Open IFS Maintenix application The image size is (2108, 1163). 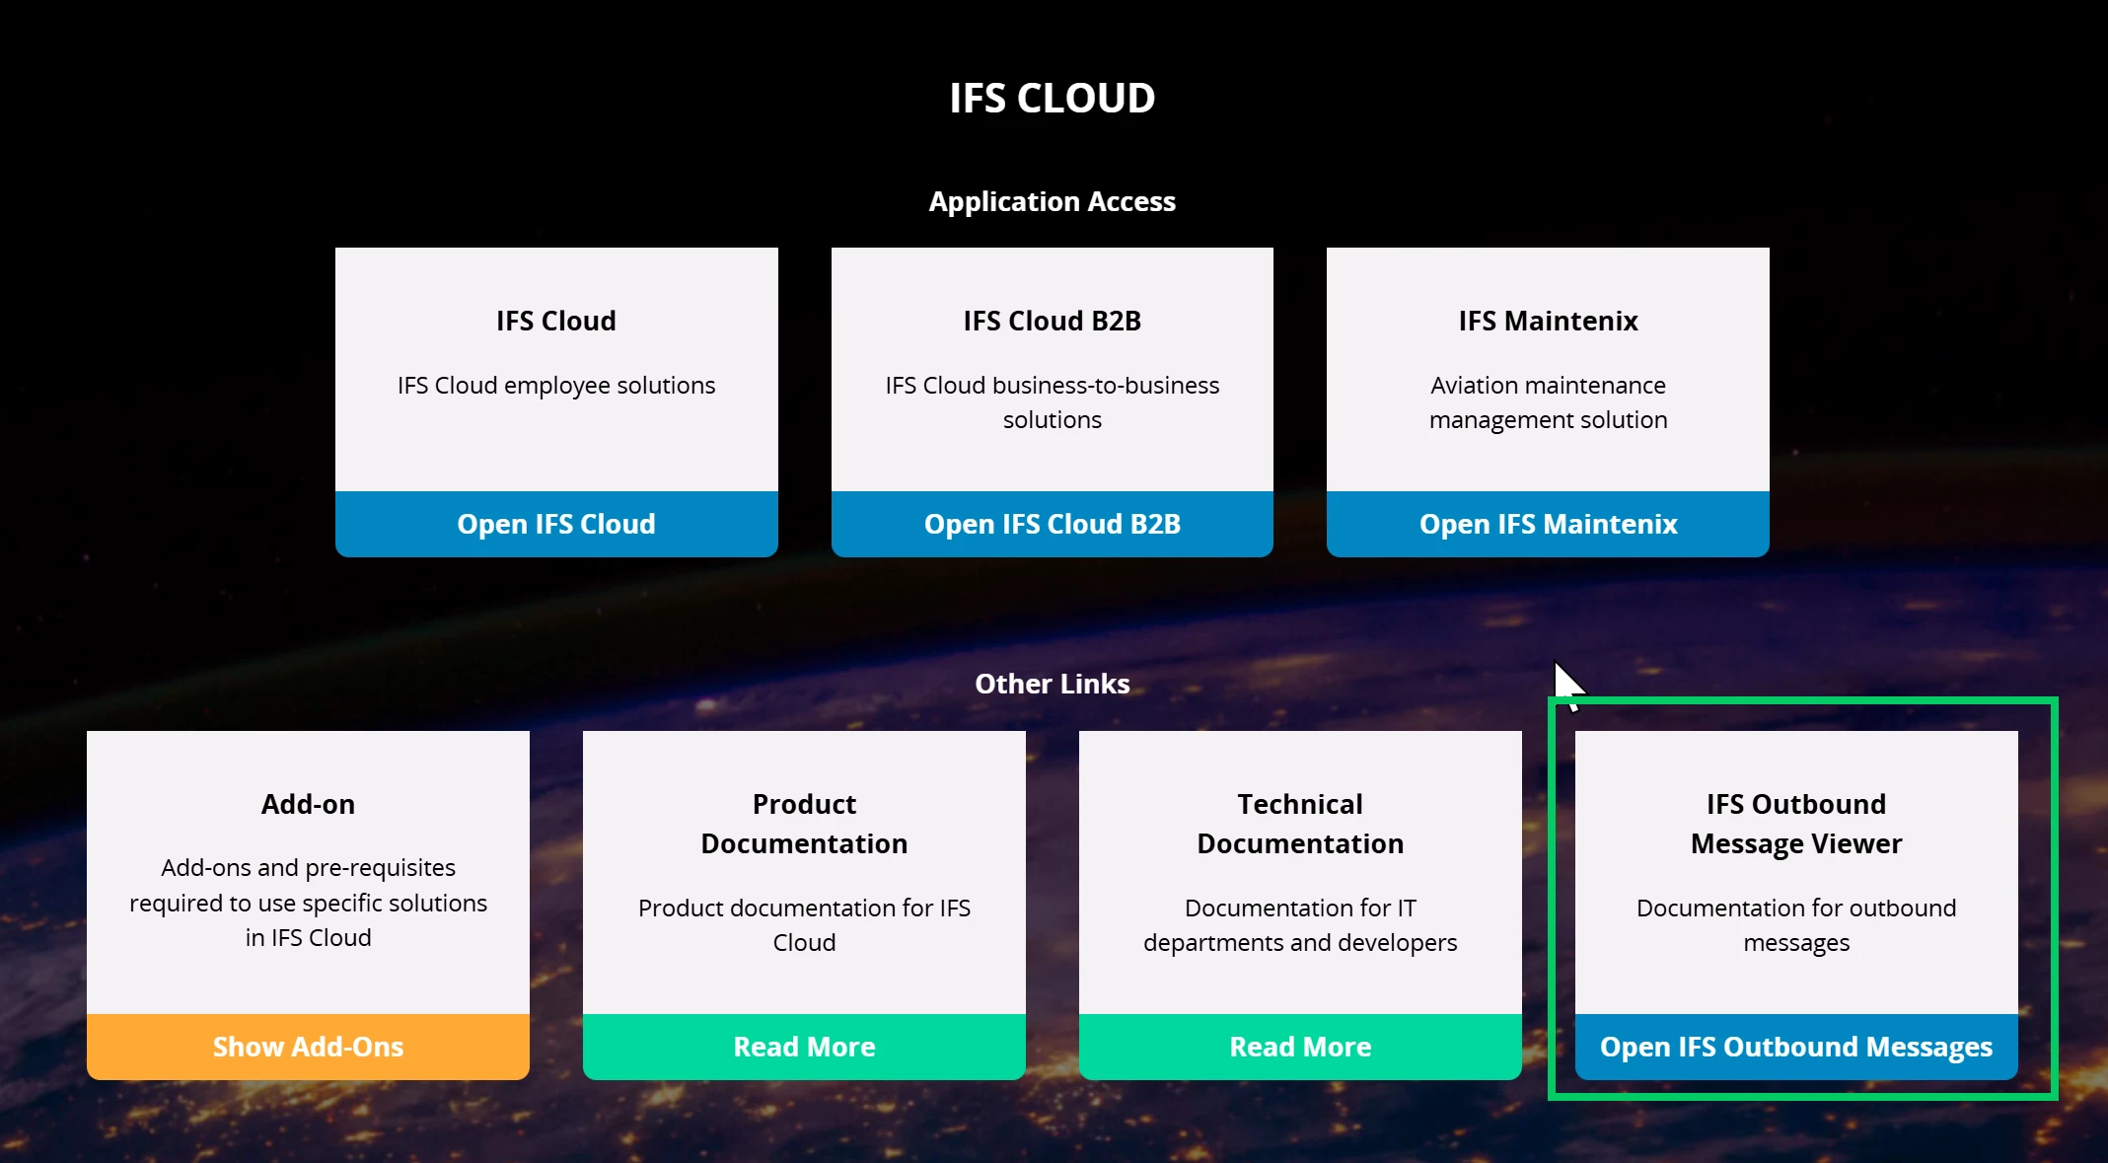click(x=1548, y=524)
